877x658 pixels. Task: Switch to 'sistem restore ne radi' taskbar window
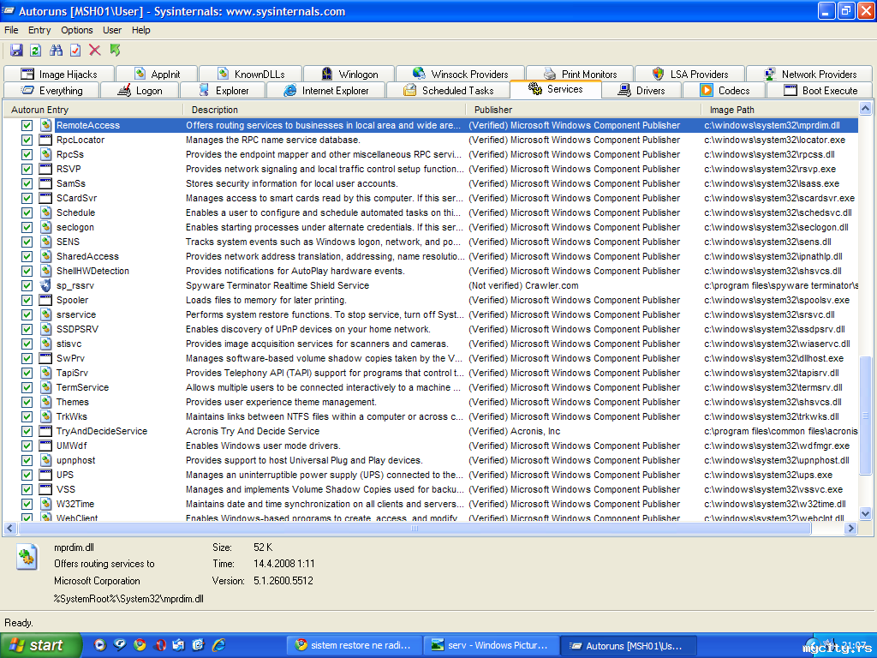point(354,645)
